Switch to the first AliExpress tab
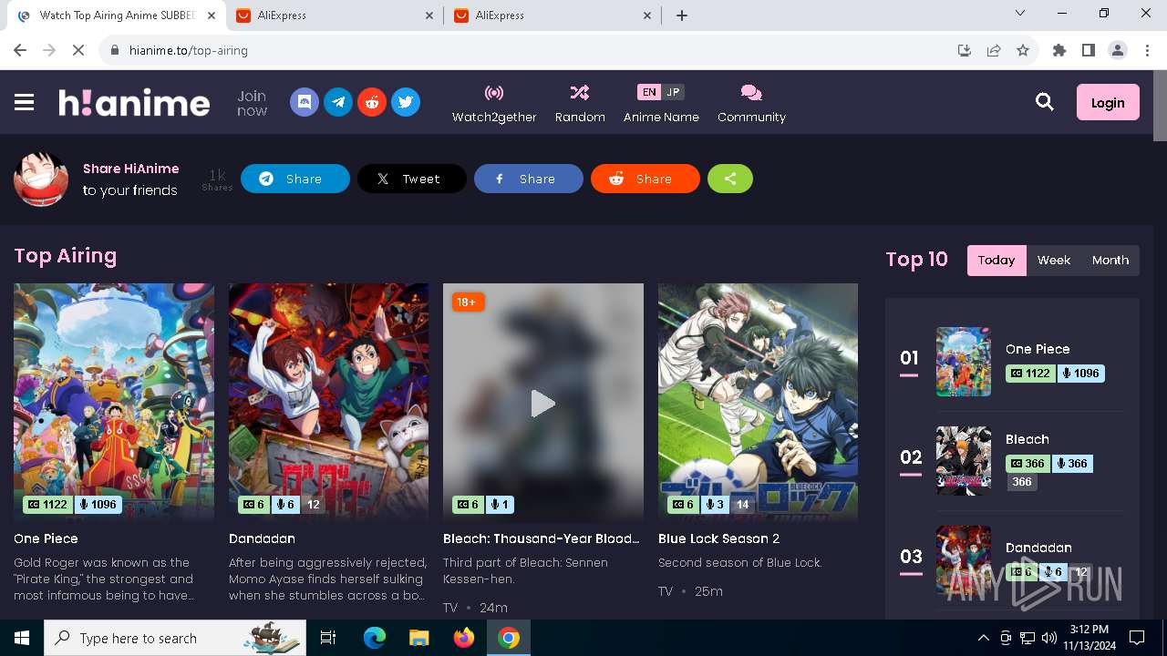Viewport: 1167px width, 656px height. [x=335, y=15]
